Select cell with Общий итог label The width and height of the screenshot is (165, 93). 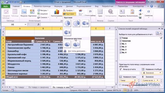pos(20,77)
